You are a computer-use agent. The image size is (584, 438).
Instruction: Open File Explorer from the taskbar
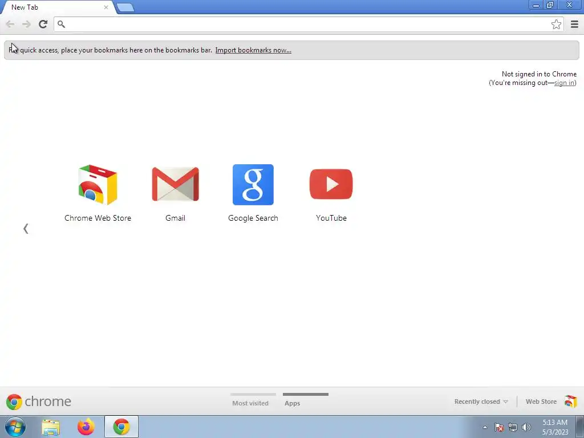[x=51, y=427]
